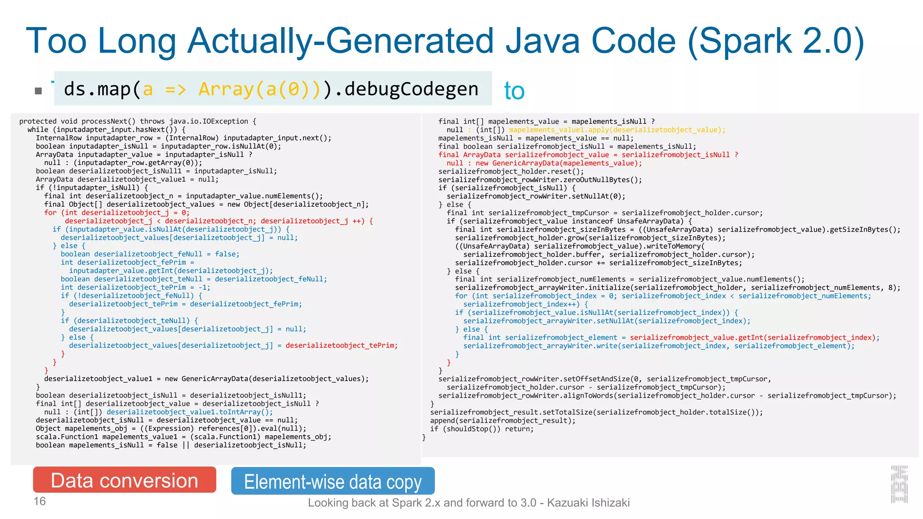Click line Object mapelements_obj = ((Expression) references[0])
Screen dimensions: 923x519
coord(171,428)
